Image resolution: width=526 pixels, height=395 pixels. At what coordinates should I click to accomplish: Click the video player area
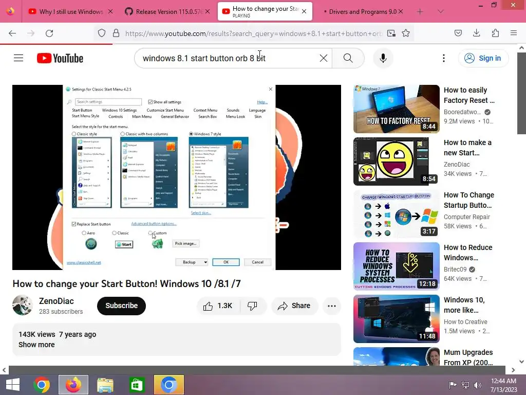(x=177, y=177)
